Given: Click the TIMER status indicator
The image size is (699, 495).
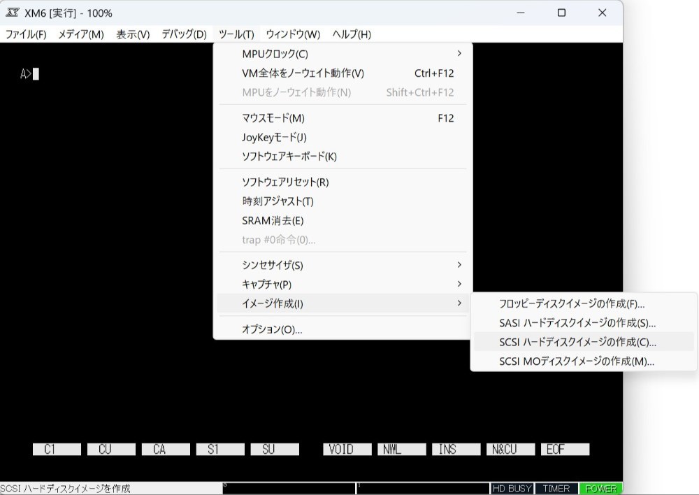Looking at the screenshot, I should (x=556, y=488).
